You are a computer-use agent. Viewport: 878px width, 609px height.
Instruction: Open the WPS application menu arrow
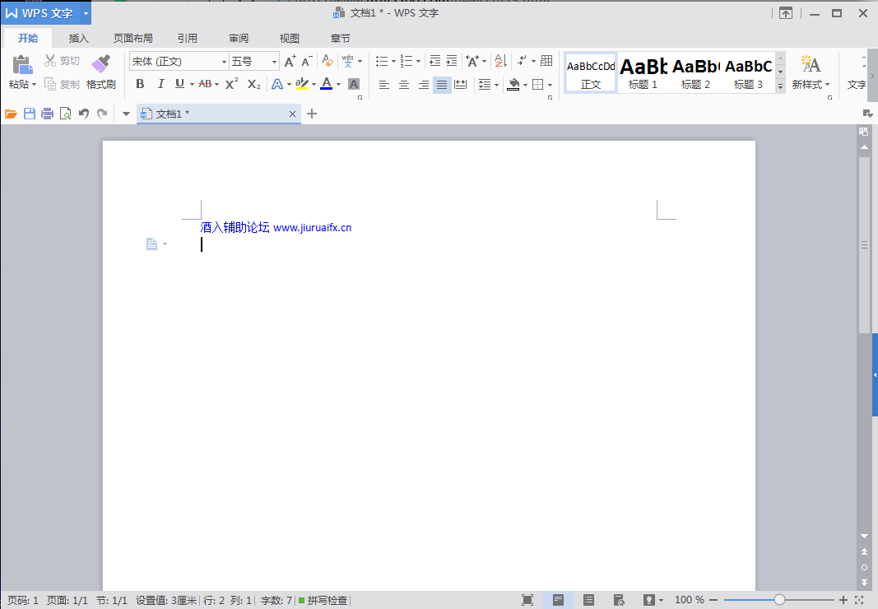[x=86, y=13]
